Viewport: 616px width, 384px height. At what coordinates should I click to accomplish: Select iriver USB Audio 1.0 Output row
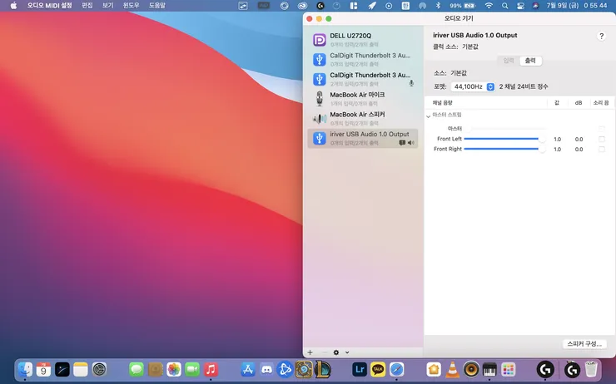point(363,139)
